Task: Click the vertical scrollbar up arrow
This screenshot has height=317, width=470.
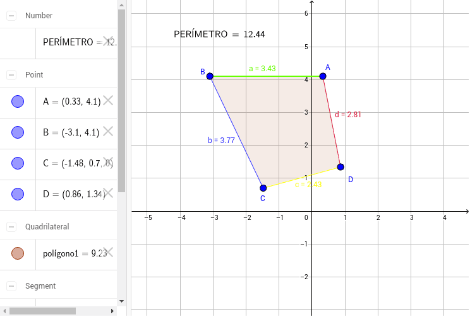Action: pyautogui.click(x=121, y=5)
